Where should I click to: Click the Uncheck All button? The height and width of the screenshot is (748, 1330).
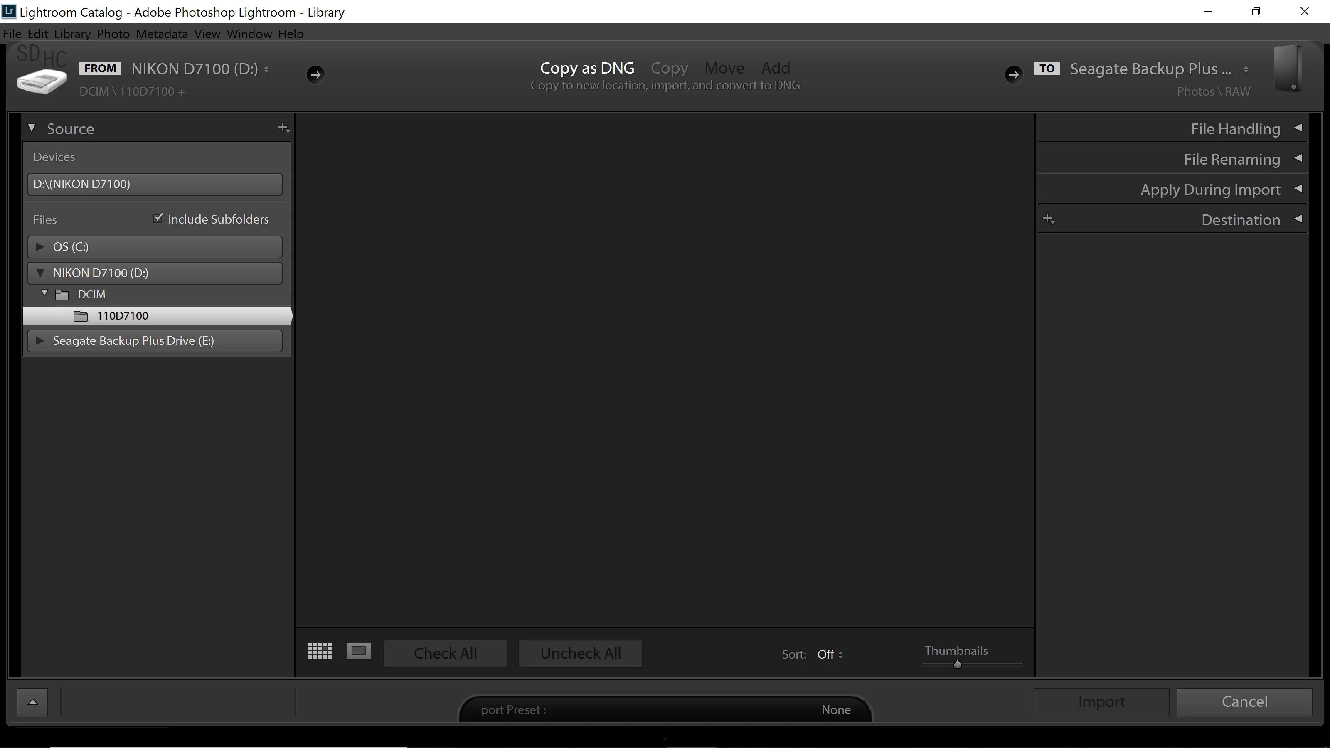pos(580,654)
